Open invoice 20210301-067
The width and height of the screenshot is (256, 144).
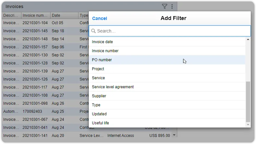click(35, 120)
